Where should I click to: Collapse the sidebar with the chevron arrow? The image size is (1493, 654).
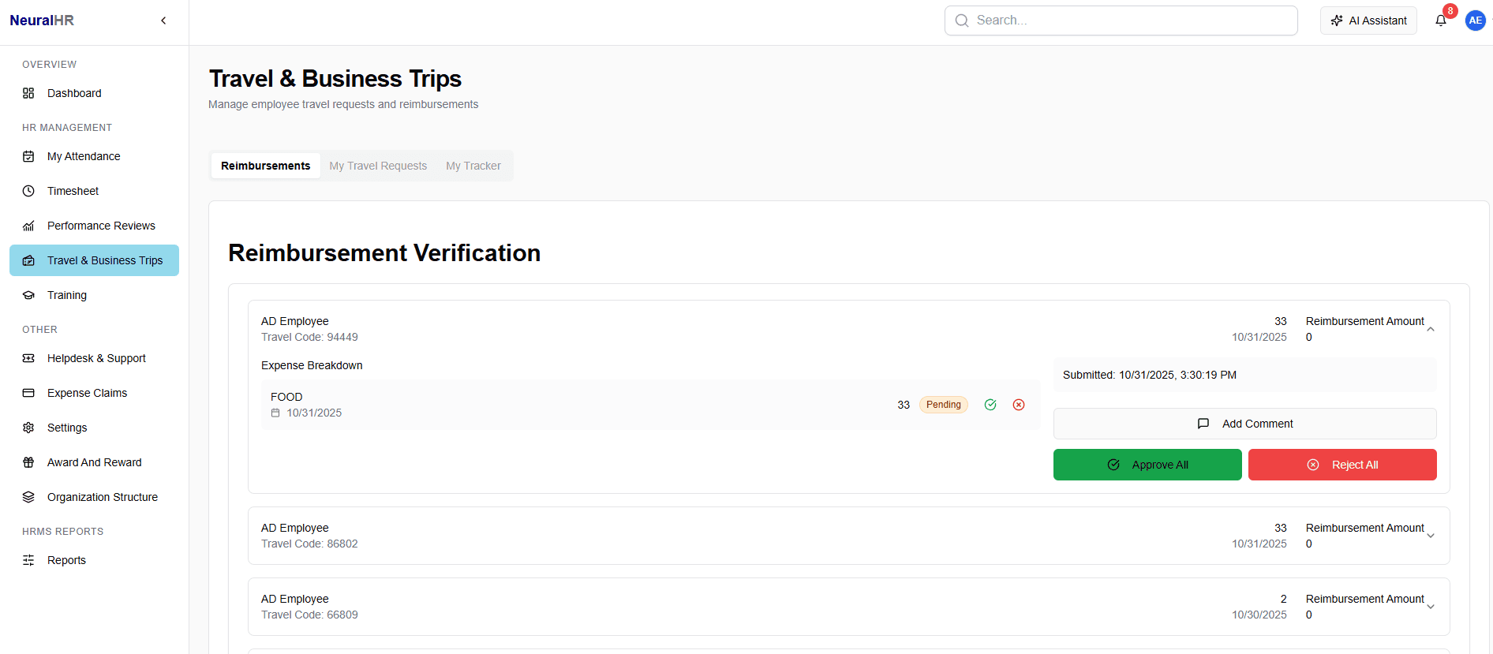coord(163,21)
